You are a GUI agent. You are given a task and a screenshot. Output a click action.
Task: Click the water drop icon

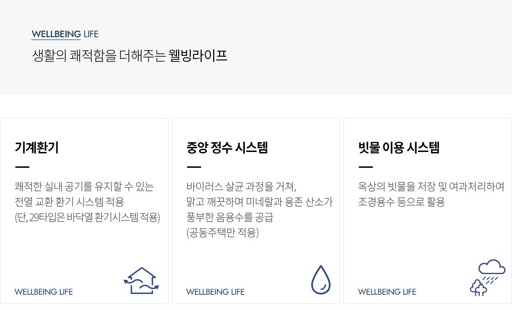coord(320,280)
